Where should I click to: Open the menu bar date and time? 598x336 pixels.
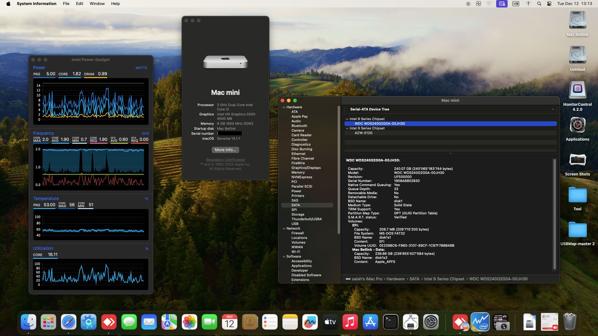[575, 4]
